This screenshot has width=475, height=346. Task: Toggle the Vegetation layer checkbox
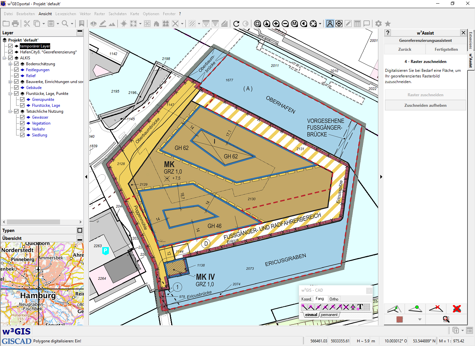[22, 123]
